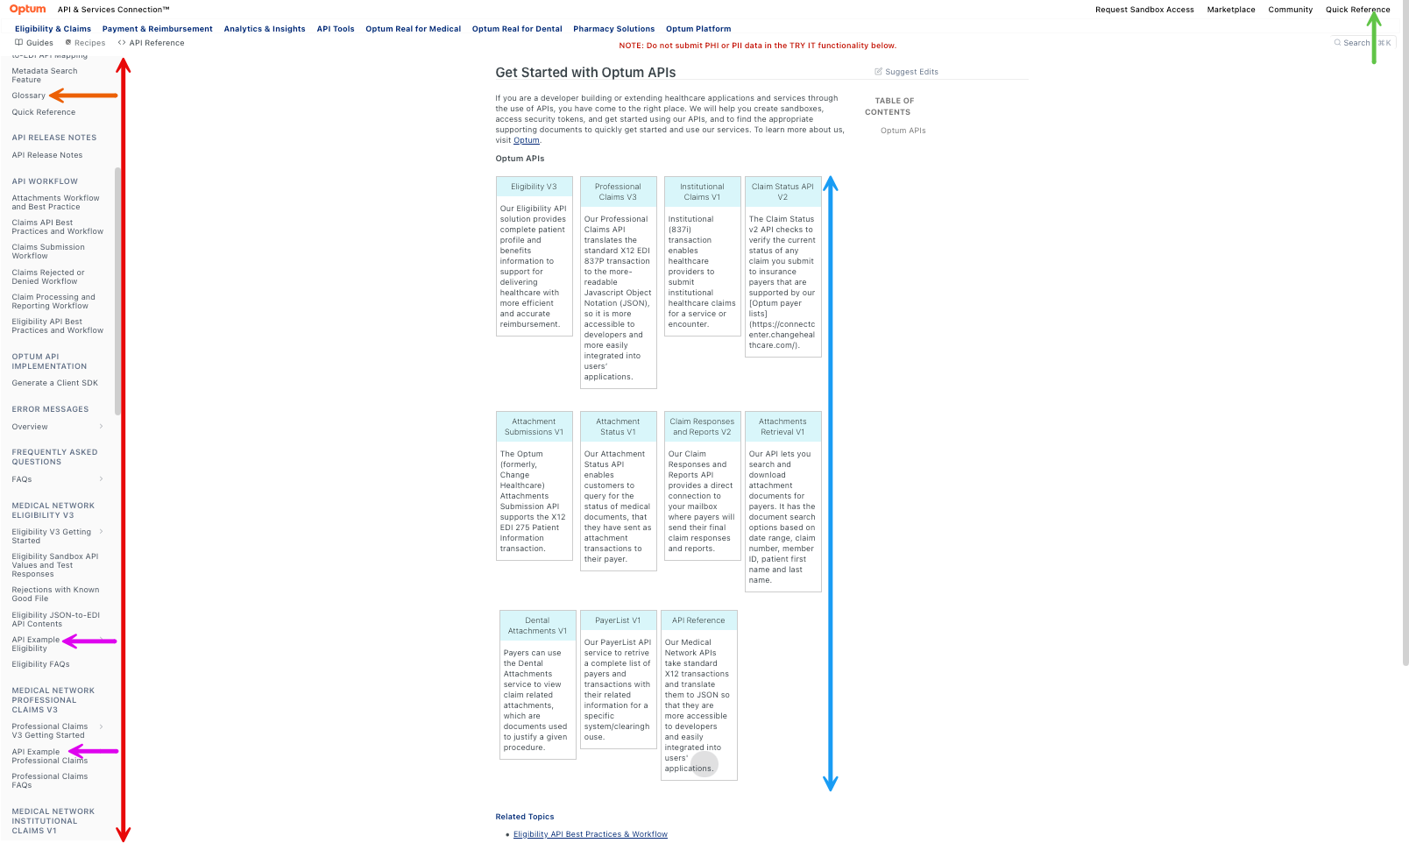Click Suggest Edits
1409x843 pixels.
[x=907, y=72]
